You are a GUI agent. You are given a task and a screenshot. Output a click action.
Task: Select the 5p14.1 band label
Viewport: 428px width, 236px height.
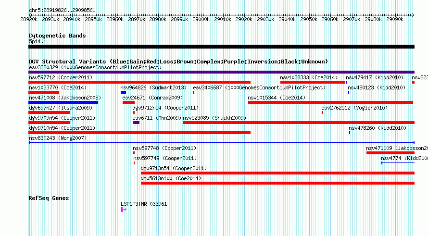point(38,41)
